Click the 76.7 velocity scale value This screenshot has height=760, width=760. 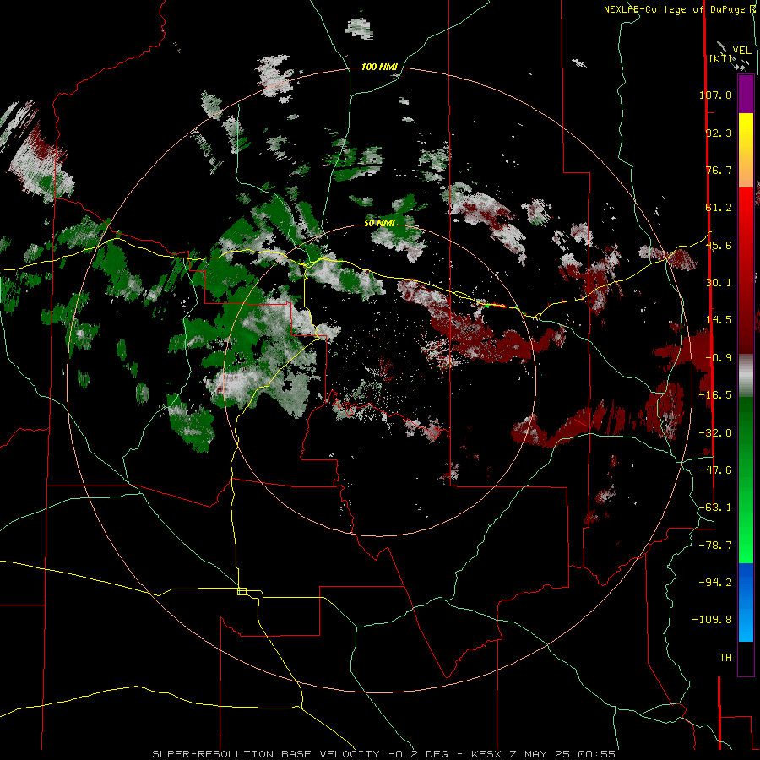(x=719, y=170)
